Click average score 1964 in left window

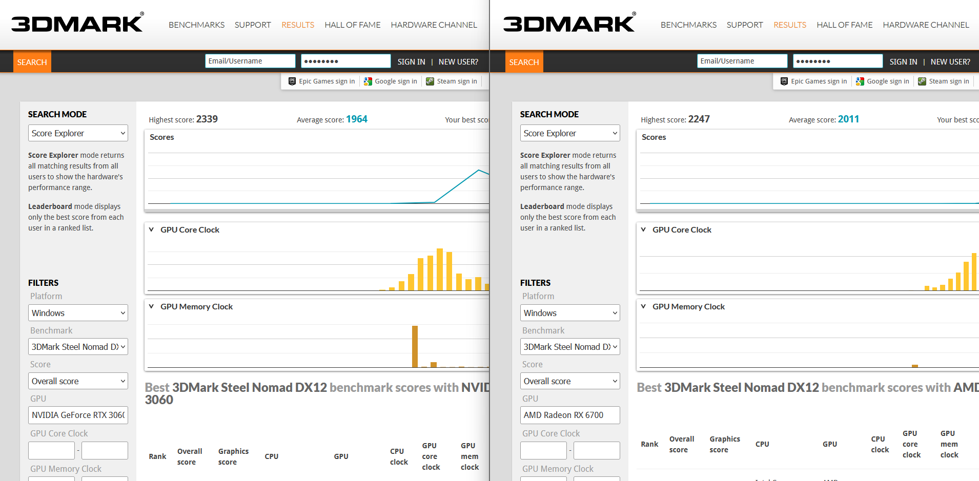click(x=357, y=119)
